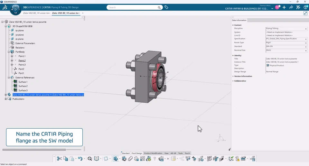
Task: Expand the Collaborative section
Action: point(233,81)
